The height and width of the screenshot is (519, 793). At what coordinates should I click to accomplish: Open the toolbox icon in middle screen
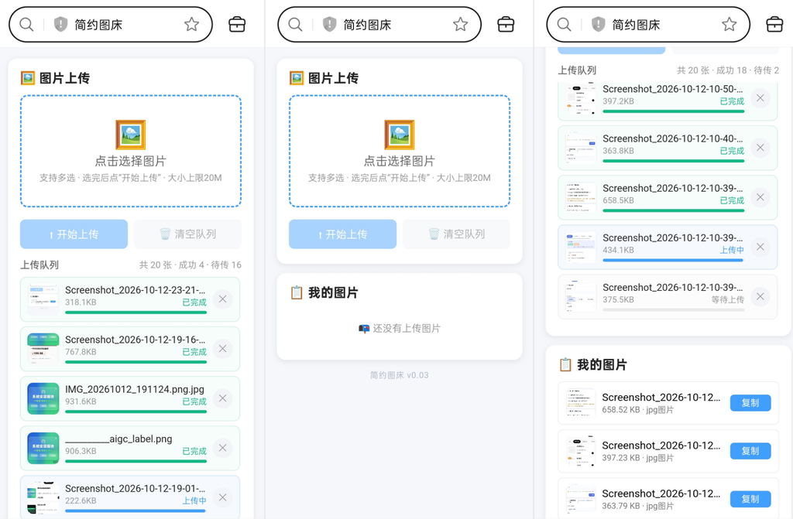click(506, 24)
